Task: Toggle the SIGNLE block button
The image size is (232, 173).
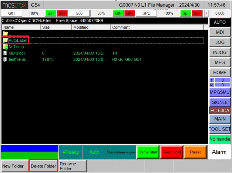Action: coord(220,102)
